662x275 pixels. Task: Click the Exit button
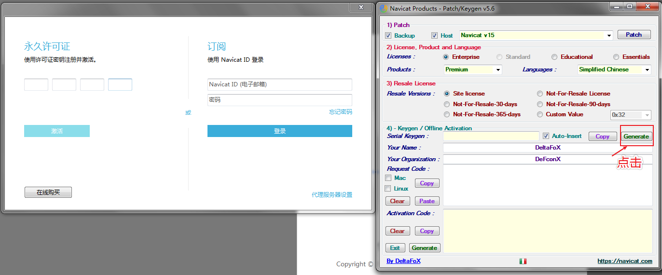click(395, 248)
